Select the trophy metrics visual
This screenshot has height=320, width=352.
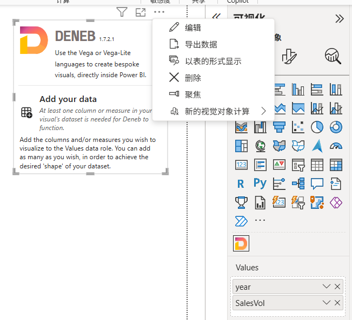click(x=241, y=202)
